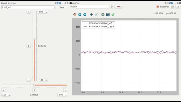Focus the /cmd_vel topic field
The image size is (181, 102).
coord(28,7)
